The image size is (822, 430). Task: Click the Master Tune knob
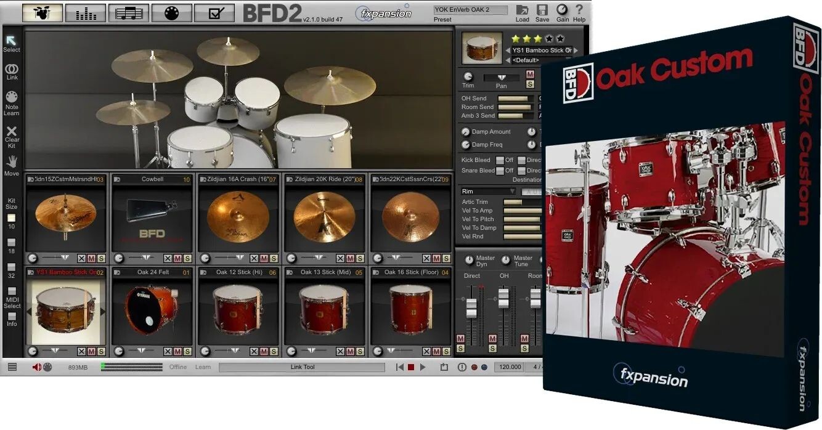(x=506, y=260)
